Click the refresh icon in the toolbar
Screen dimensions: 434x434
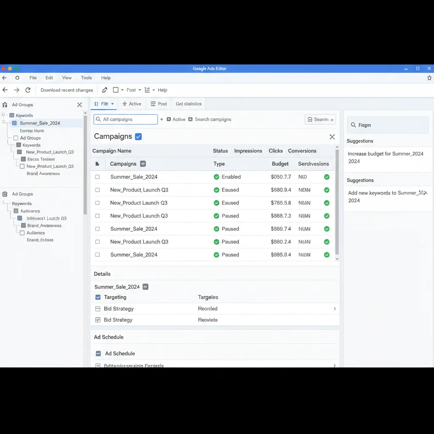tap(28, 90)
